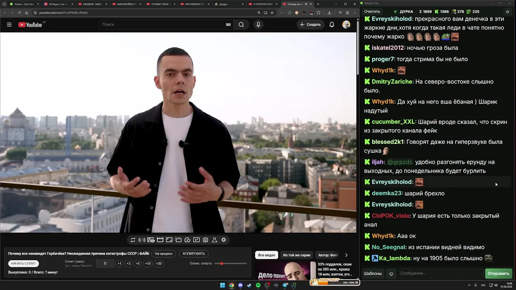Click the clapperboard icon under the video
Viewport: 516px width, 290px height.
[160, 240]
